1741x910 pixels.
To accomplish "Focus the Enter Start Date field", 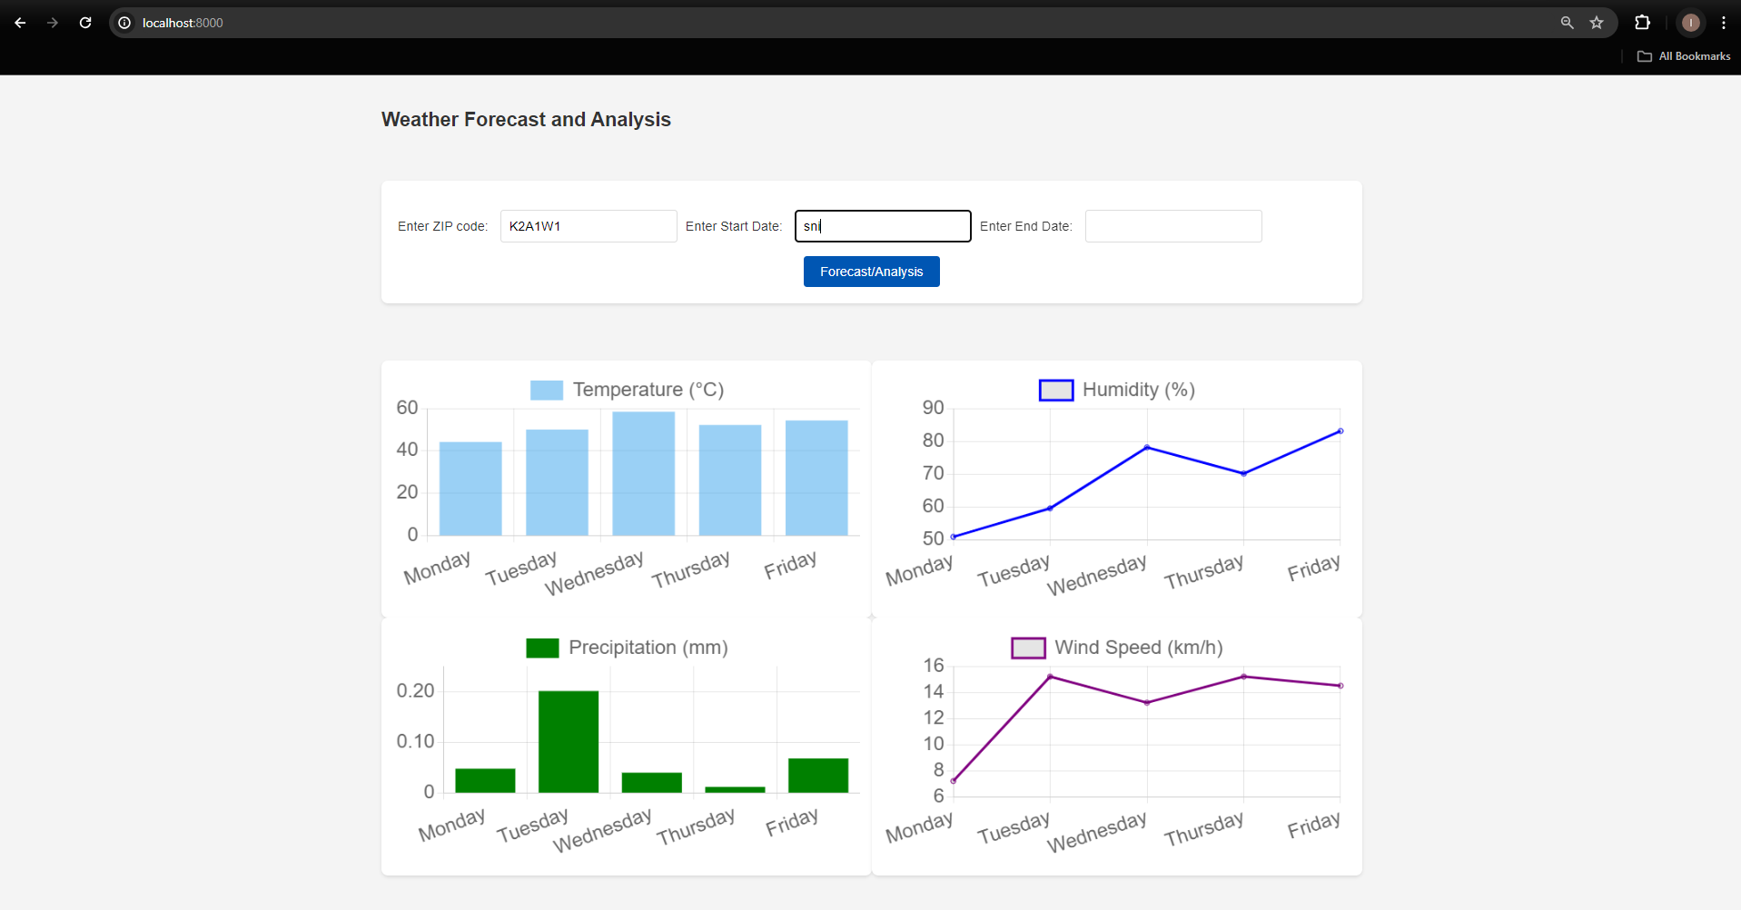I will (x=883, y=226).
